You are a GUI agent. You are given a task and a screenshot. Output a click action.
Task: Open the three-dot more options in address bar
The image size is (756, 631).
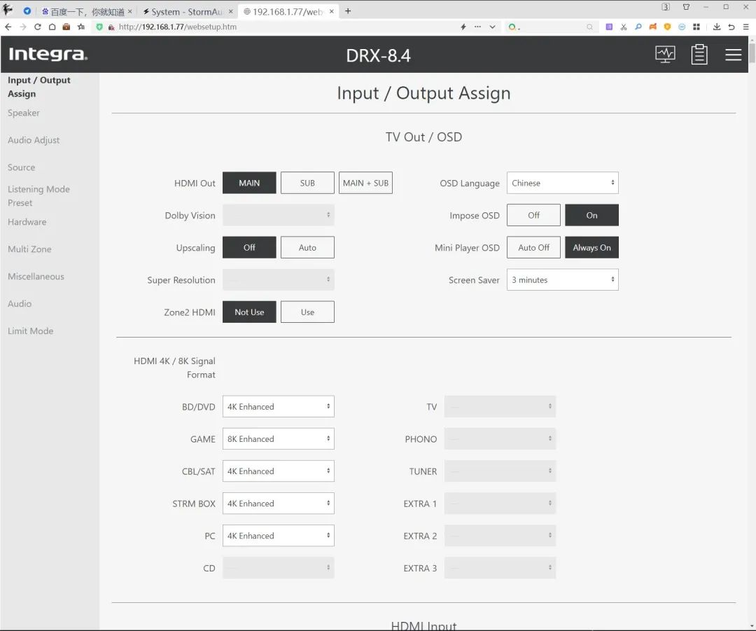(478, 27)
